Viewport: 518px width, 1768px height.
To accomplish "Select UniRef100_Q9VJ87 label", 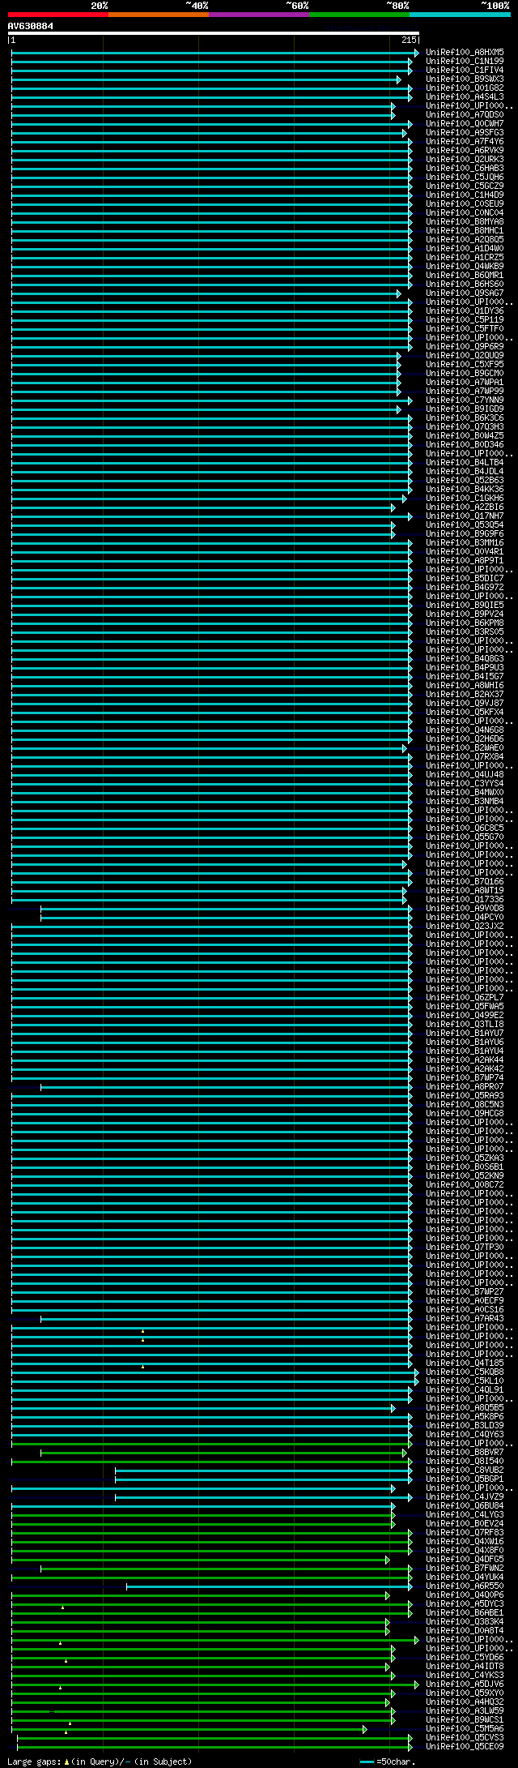I will point(465,703).
